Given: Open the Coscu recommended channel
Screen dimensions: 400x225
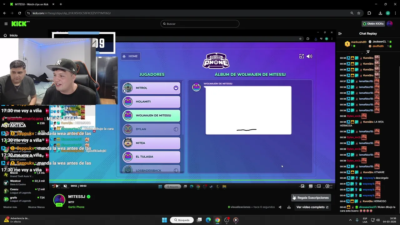Looking at the screenshot, I should coord(24,191).
